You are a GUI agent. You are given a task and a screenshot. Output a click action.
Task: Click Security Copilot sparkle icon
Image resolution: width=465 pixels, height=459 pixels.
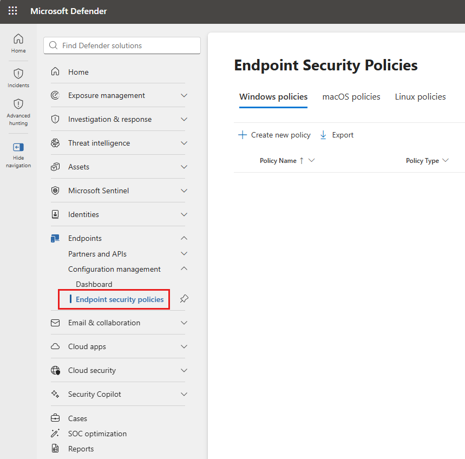tap(55, 394)
